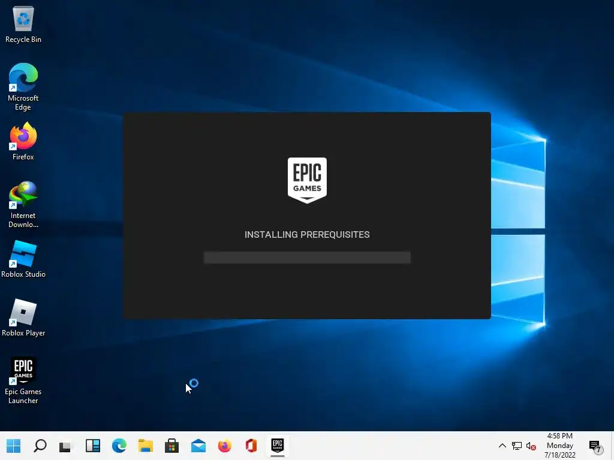
Task: Open the network status tray icon
Action: (516, 446)
